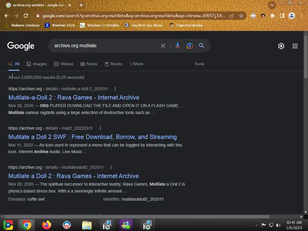
Task: Toggle the browser side panel icon
Action: click(x=282, y=16)
